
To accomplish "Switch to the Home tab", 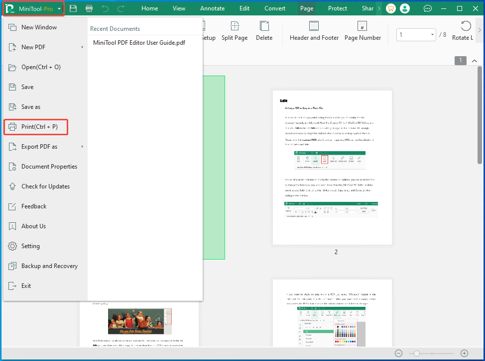I will (150, 8).
